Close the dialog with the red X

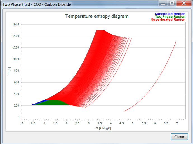(183, 3)
